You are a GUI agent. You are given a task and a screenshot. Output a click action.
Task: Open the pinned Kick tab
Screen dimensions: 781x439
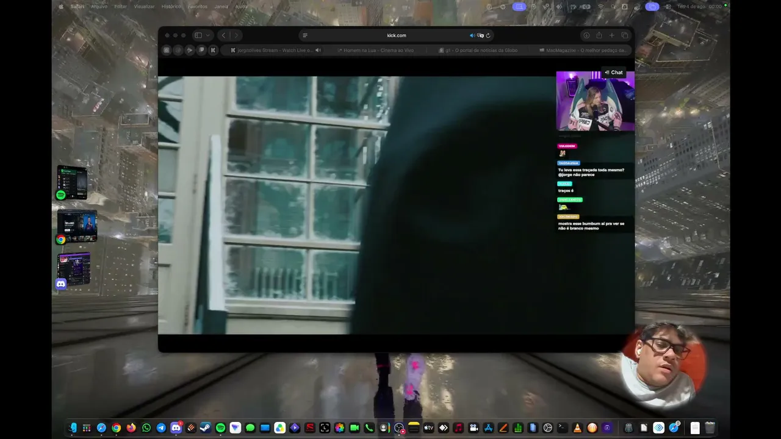coord(213,50)
